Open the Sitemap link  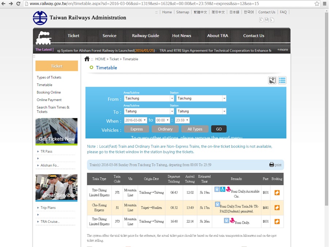(183, 12)
